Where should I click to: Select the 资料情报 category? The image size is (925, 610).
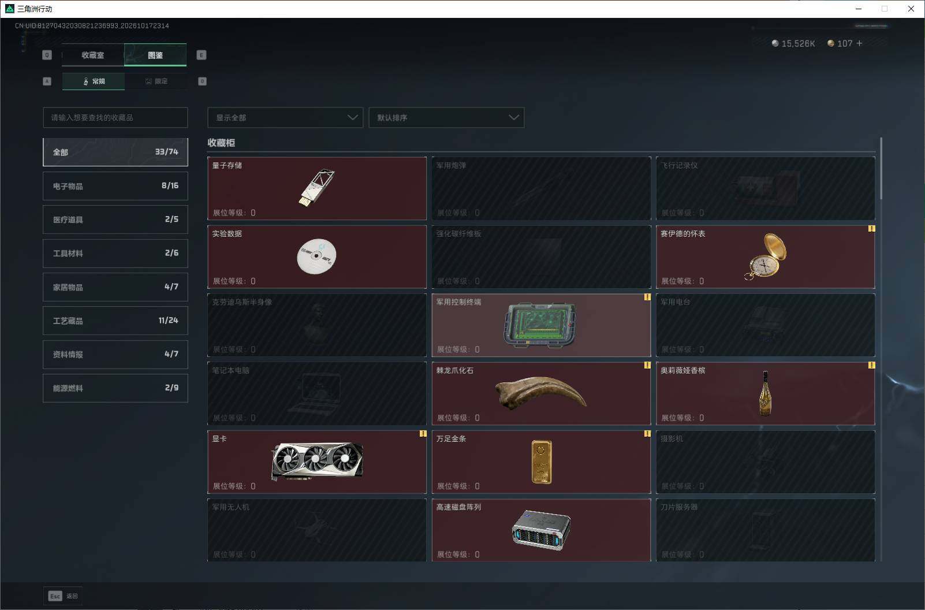pyautogui.click(x=115, y=354)
